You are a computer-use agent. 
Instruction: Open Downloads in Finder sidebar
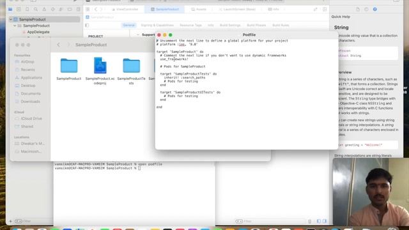[x=30, y=102]
